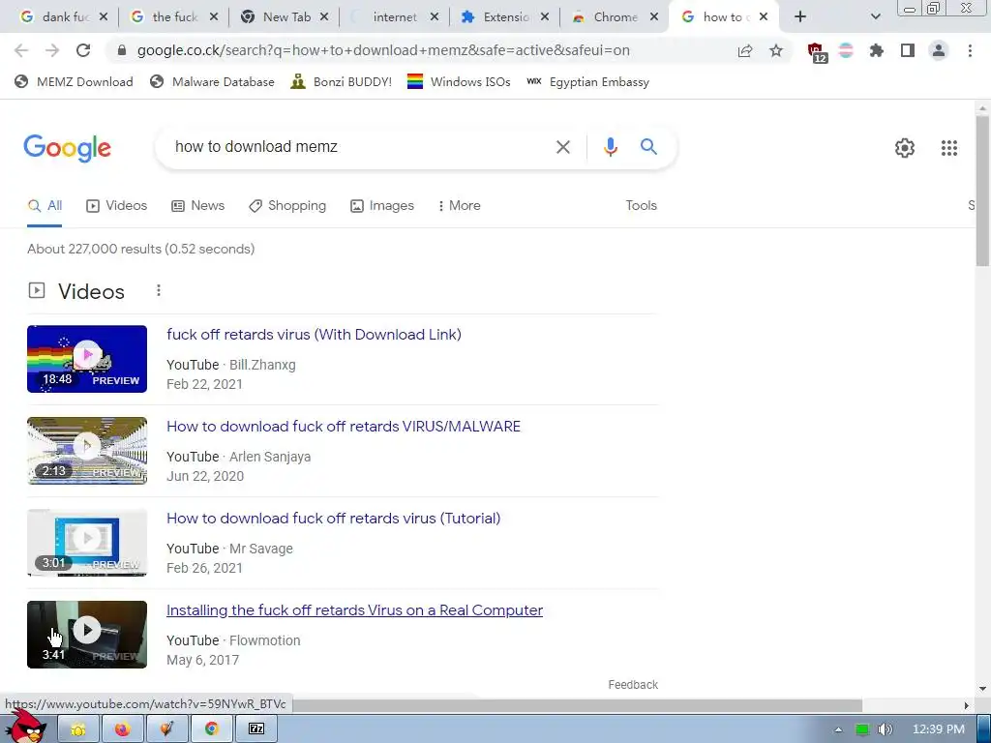The height and width of the screenshot is (743, 991).
Task: Open Windows ISOs bookmark
Action: (459, 81)
